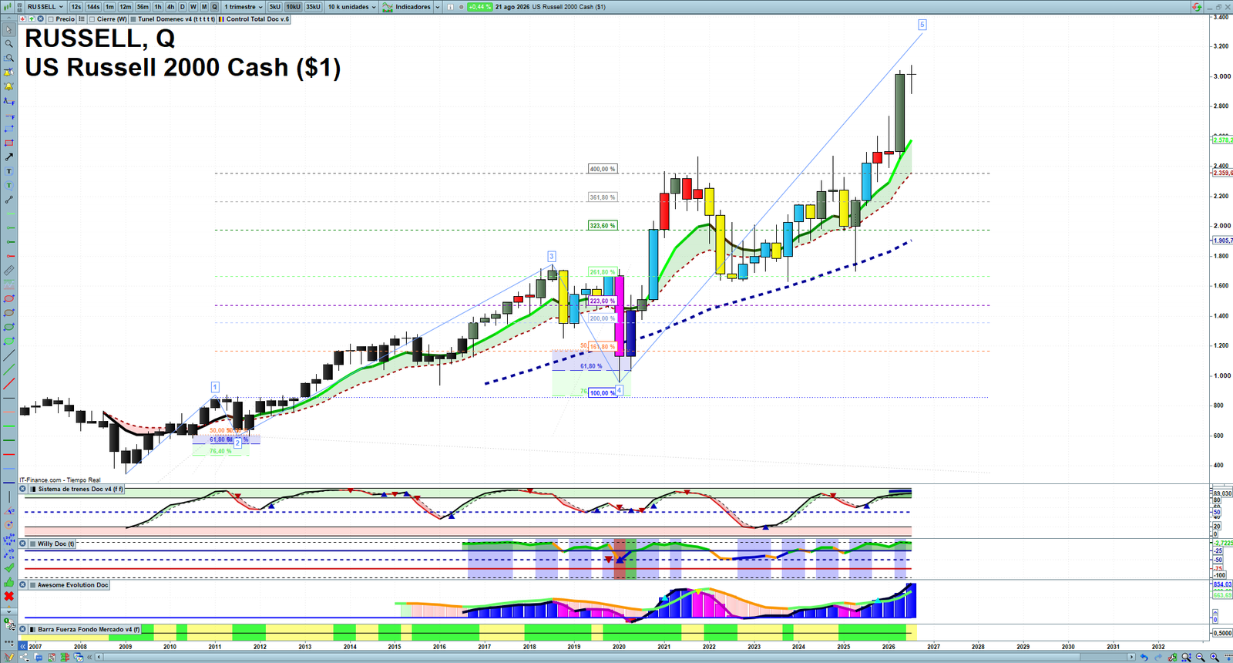Select the text box T tool

point(9,171)
